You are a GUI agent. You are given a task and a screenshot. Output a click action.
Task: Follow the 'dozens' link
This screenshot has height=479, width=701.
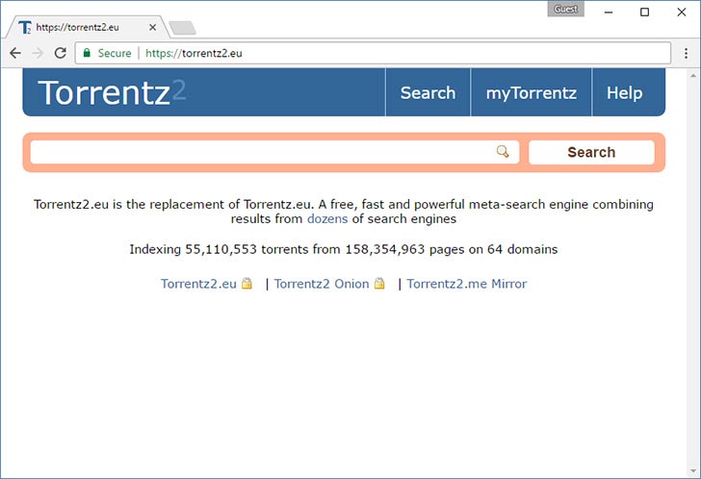coord(327,218)
